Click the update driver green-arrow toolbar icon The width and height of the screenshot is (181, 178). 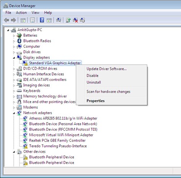click(68, 20)
